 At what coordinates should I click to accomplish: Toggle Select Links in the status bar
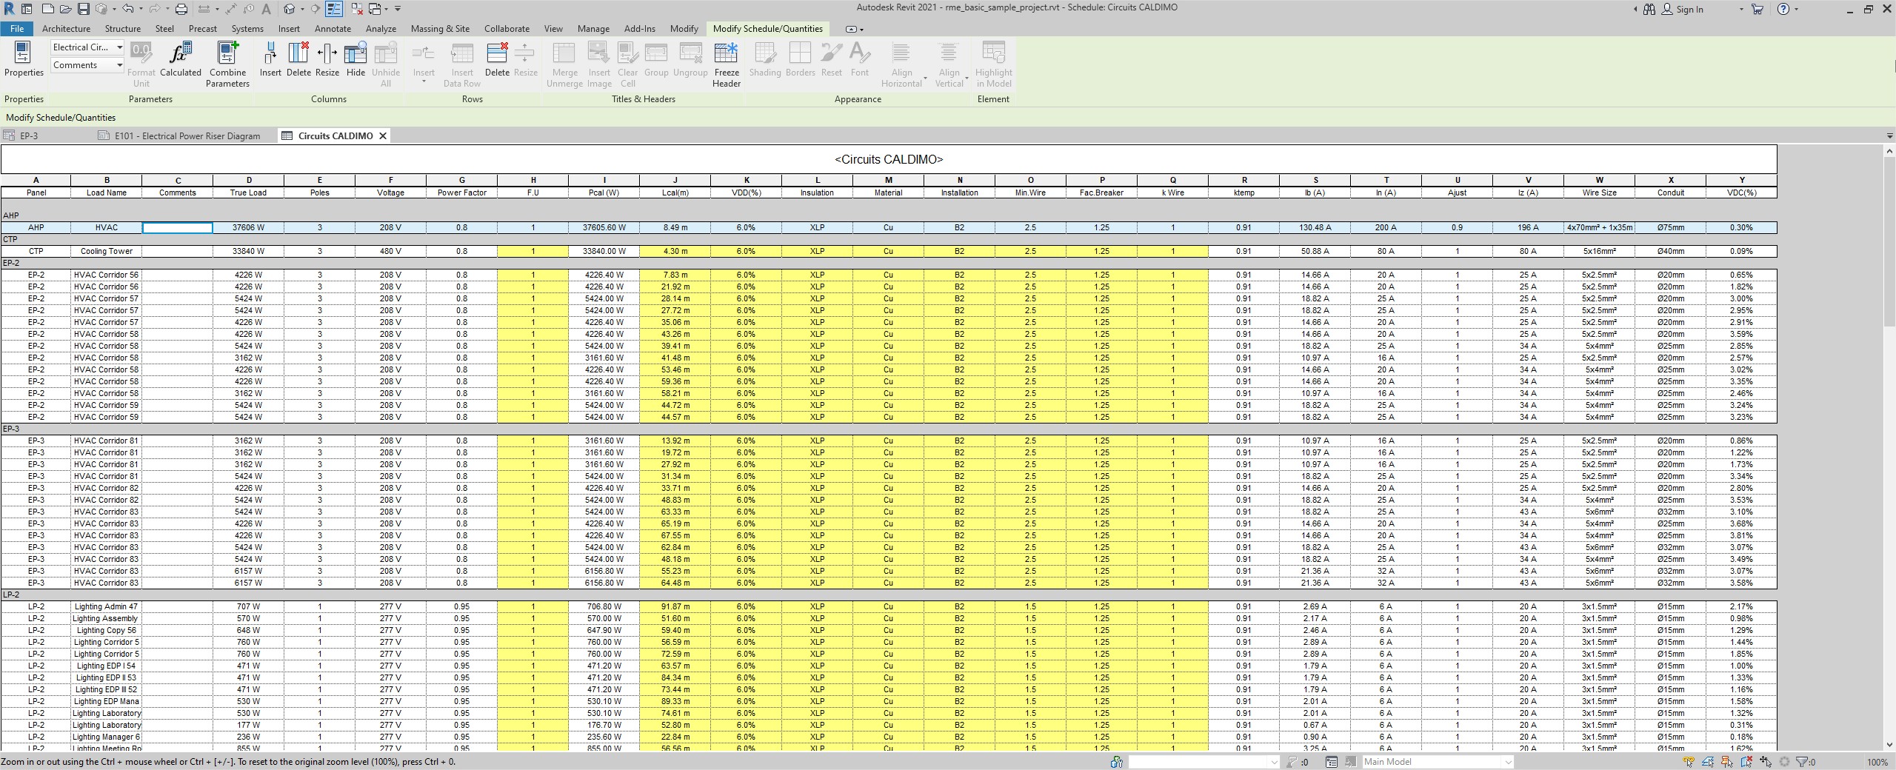(1689, 762)
